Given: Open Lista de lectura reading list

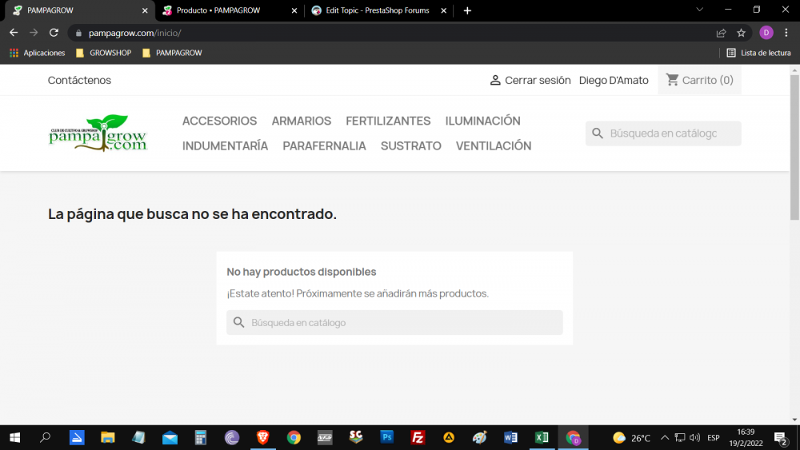Looking at the screenshot, I should click(x=758, y=53).
